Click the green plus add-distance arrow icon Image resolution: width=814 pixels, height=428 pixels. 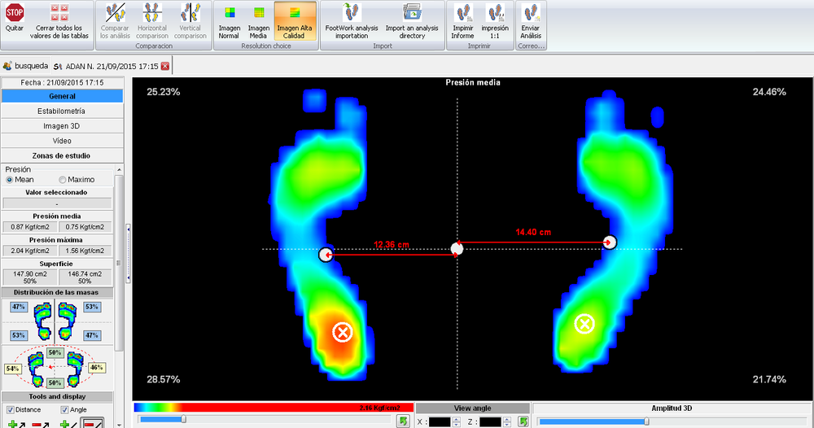point(16,425)
